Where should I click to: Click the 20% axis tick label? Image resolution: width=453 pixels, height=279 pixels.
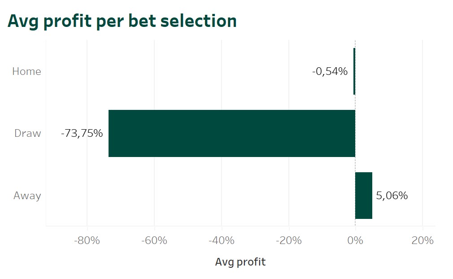tap(423, 241)
